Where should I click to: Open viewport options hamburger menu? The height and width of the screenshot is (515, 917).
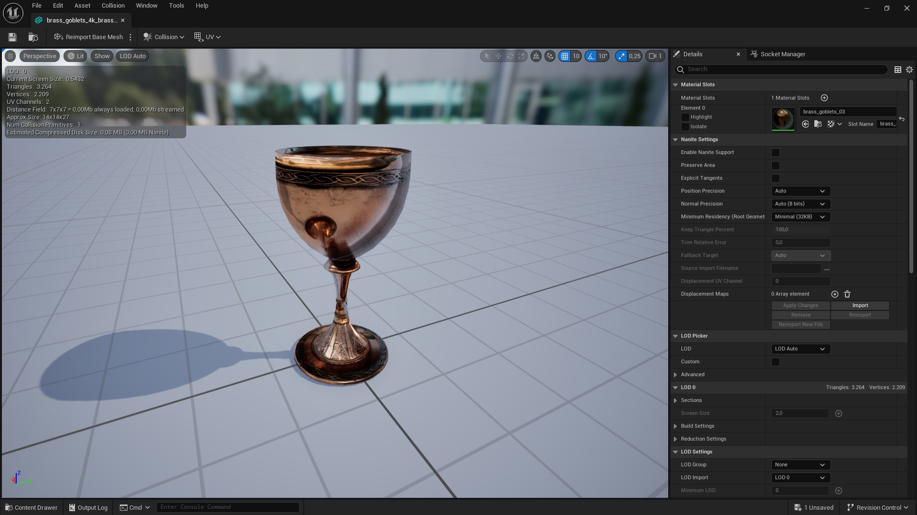[10, 56]
